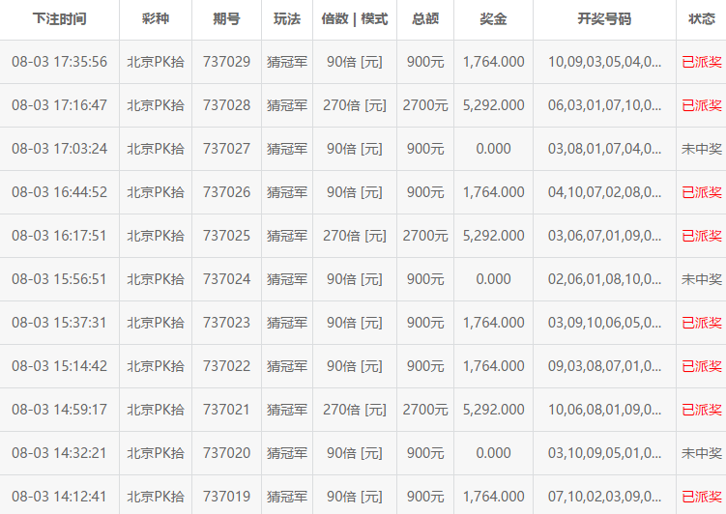Select bet time 08-03 17:35:56
The image size is (726, 514).
[x=59, y=62]
